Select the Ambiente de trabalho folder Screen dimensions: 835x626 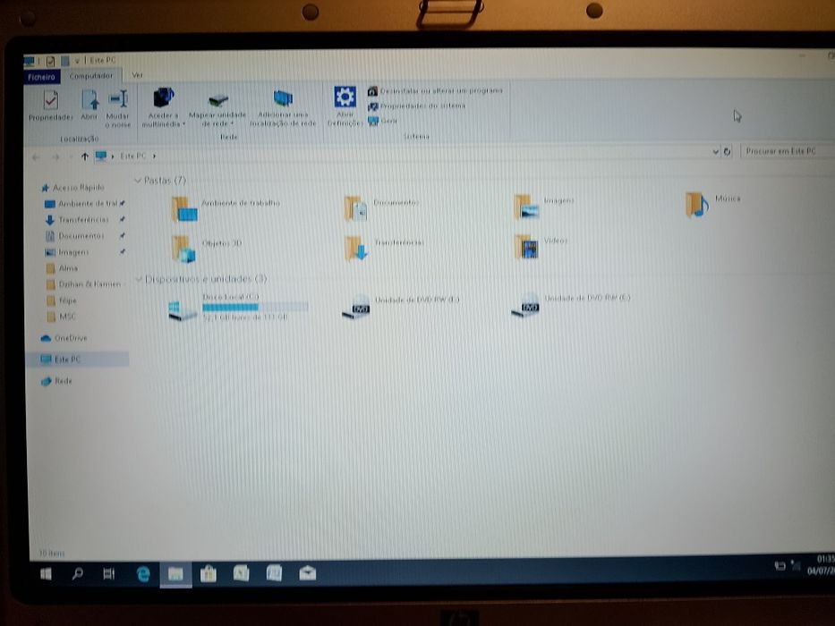[x=226, y=208]
